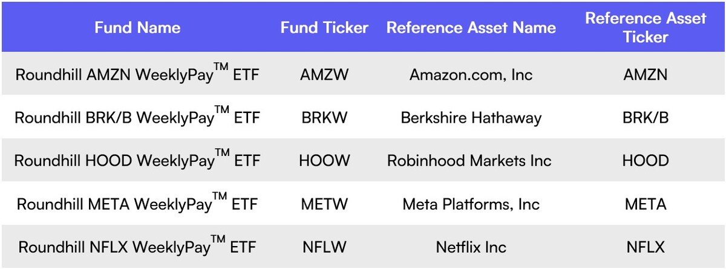Click Meta Platforms, Inc asset name
The height and width of the screenshot is (269, 726).
point(471,204)
